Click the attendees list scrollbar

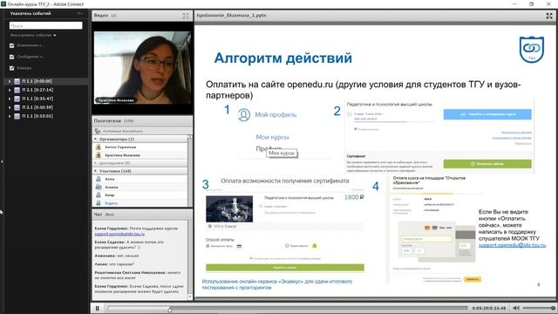[190, 170]
